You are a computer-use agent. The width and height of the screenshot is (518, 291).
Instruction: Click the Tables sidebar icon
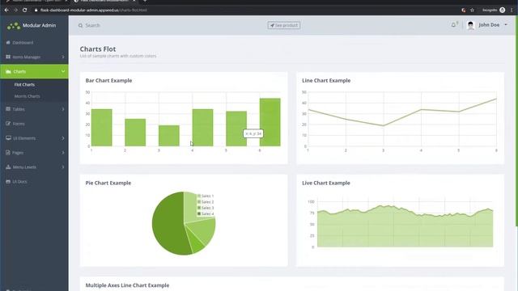click(8, 109)
